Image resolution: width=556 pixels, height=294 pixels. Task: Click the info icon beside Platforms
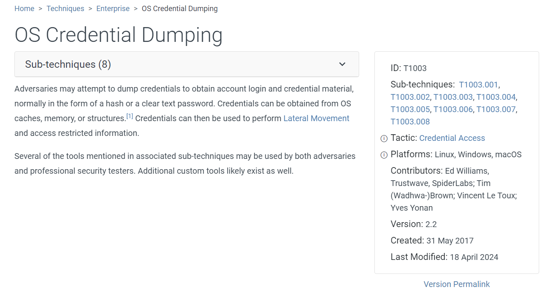[x=384, y=155]
